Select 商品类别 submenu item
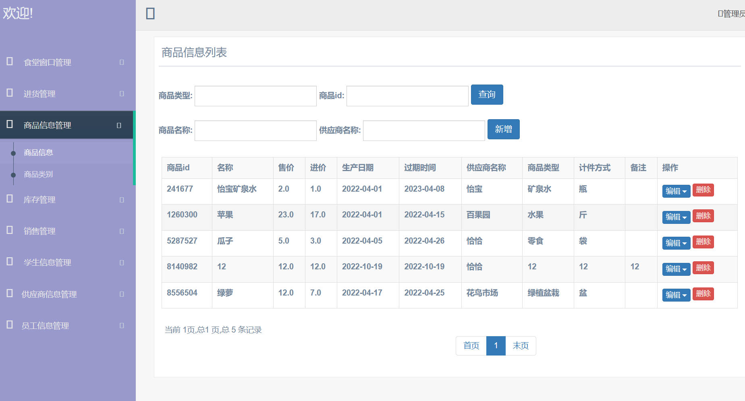745x401 pixels. tap(38, 174)
